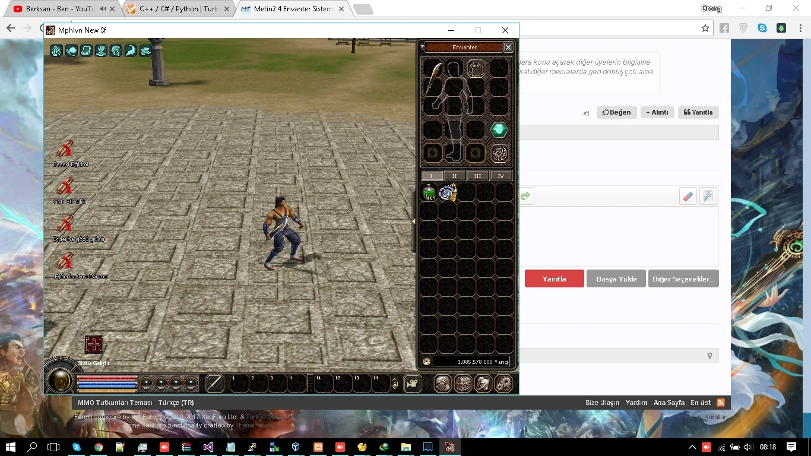Open Skype from the Windows taskbar

[77, 446]
